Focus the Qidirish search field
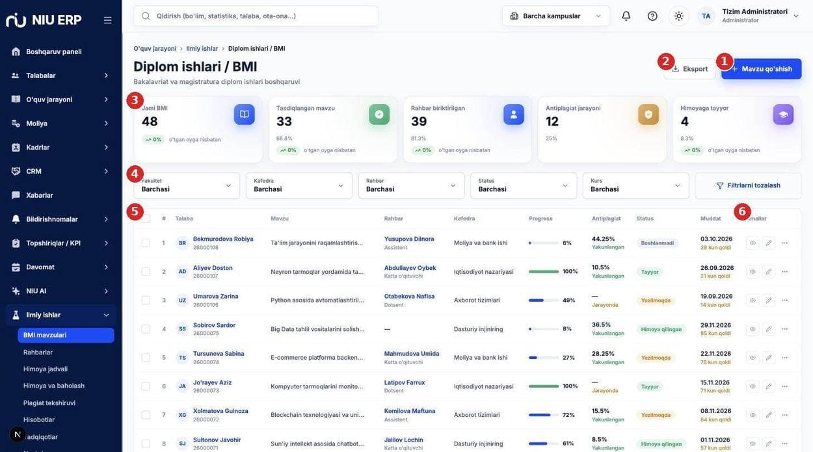This screenshot has height=452, width=813. [x=256, y=16]
